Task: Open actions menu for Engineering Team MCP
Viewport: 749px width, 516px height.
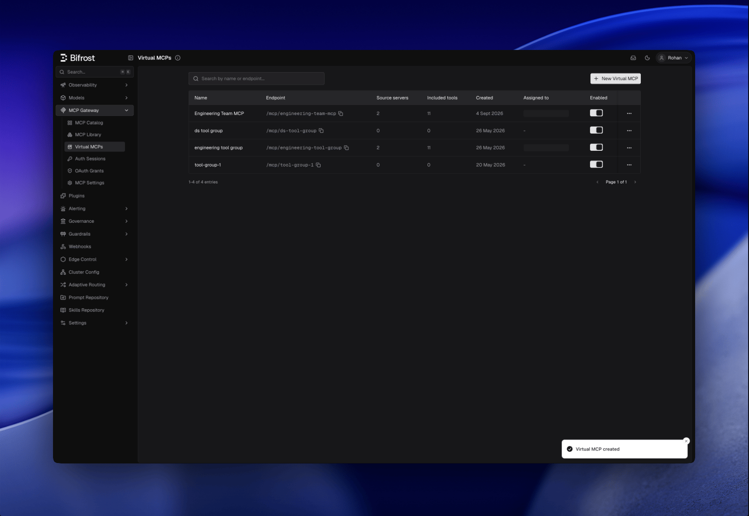Action: (x=629, y=113)
